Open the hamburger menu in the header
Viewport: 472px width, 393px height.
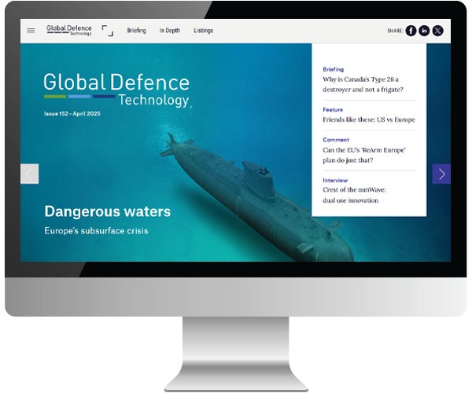31,31
